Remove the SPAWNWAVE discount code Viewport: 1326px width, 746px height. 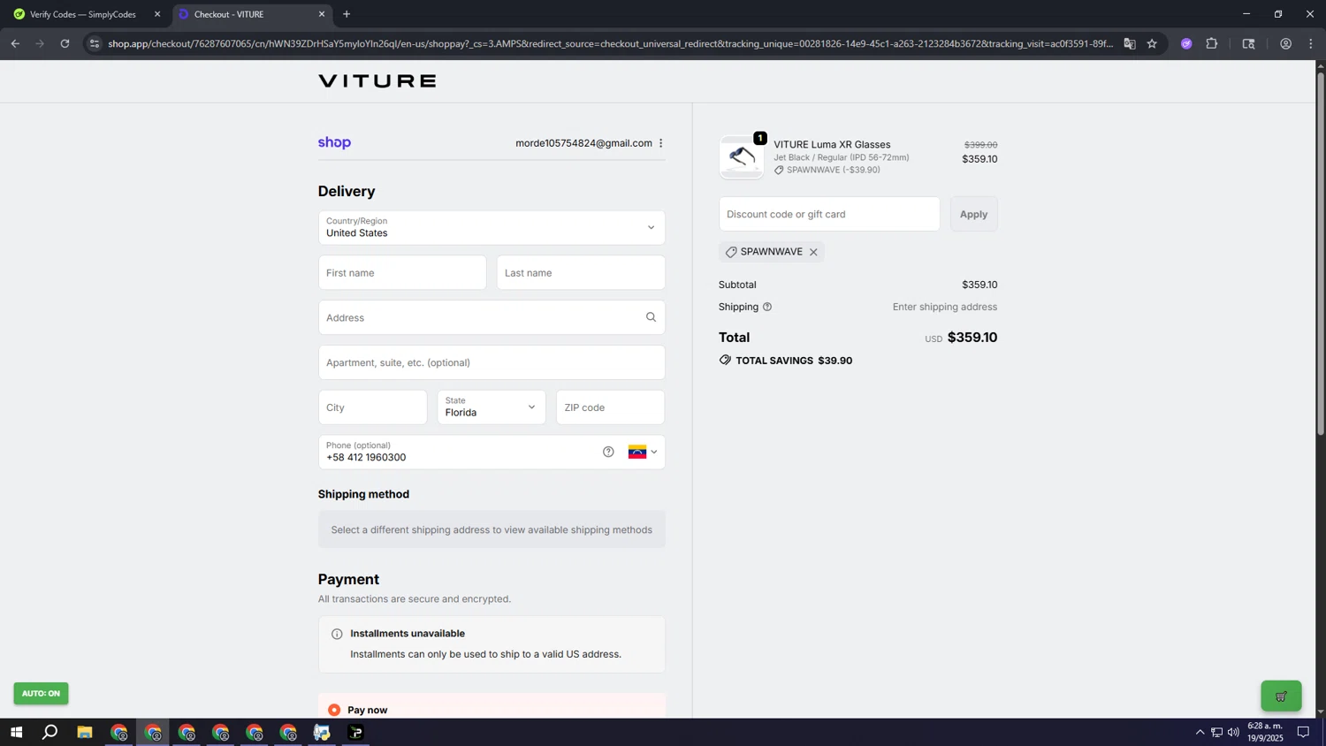point(813,252)
